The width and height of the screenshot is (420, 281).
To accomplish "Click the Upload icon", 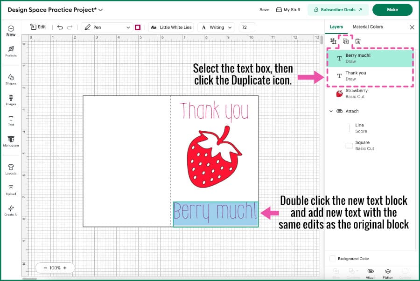I will (x=11, y=188).
